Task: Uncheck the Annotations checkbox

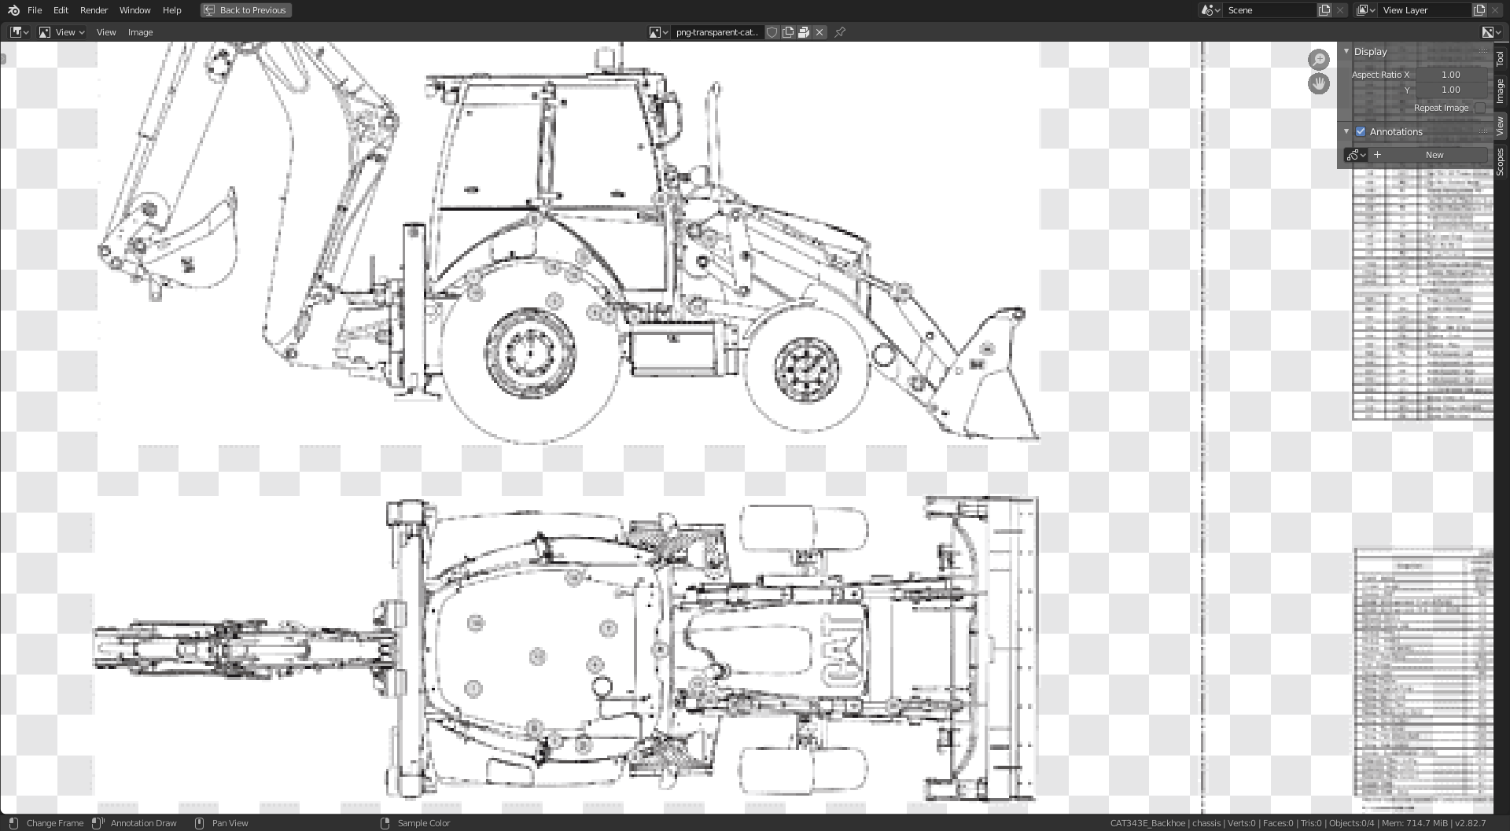Action: (1361, 131)
